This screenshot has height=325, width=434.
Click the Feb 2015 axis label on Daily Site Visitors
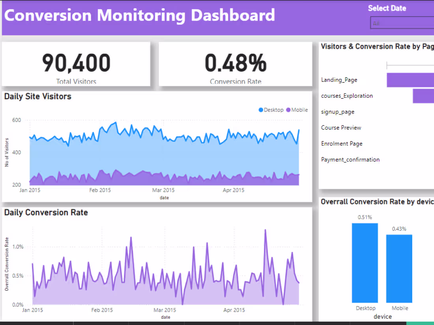(100, 190)
